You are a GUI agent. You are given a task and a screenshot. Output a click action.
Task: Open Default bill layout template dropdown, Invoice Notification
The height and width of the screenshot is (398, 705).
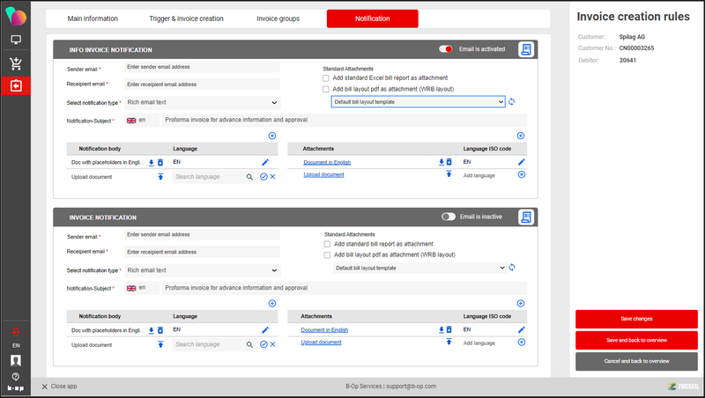pos(419,268)
